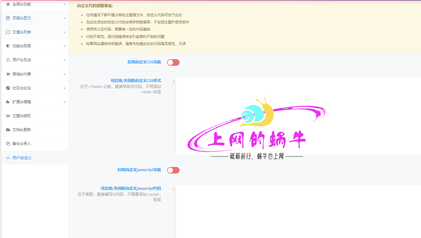Open the 文章&列表 menu item

point(35,32)
